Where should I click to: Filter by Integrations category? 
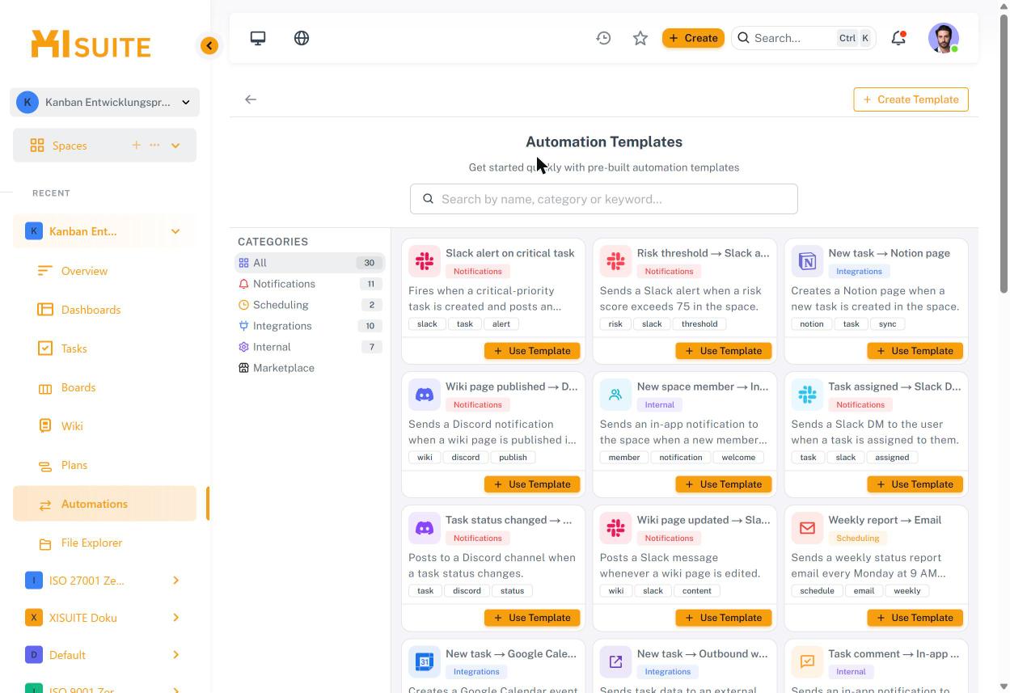310,326
